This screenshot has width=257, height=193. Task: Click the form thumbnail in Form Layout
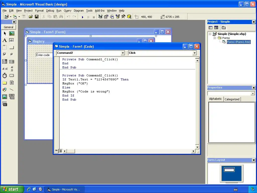pyautogui.click(x=229, y=170)
